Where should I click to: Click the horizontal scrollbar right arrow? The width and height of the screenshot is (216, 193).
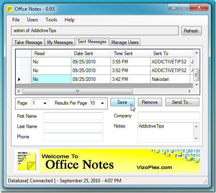click(x=190, y=91)
